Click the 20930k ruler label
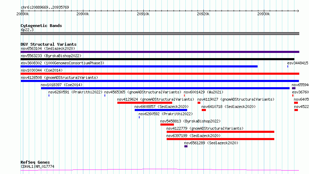The image size is (309, 174). point(264,14)
